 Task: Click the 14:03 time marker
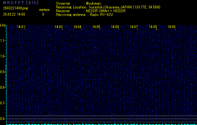59,27
